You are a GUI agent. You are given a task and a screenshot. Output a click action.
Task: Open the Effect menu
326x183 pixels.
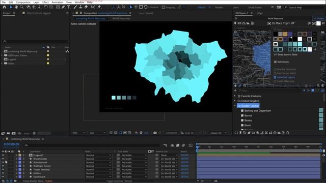coord(45,2)
